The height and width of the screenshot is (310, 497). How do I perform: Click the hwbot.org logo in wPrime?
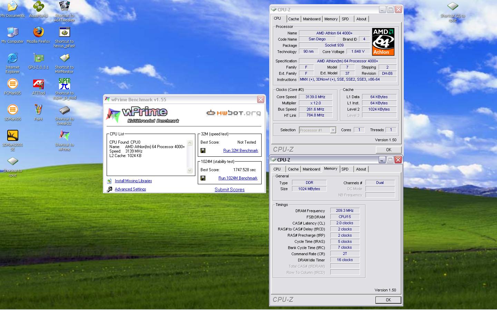(x=233, y=113)
